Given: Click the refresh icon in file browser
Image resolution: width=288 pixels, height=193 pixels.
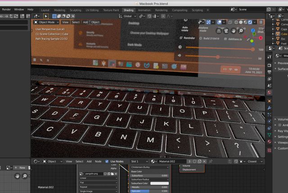Looking at the screenshot, I should [16, 16].
